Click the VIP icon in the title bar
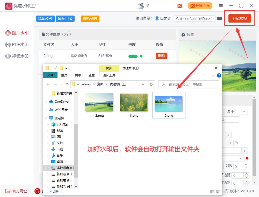The image size is (259, 197). (x=179, y=5)
